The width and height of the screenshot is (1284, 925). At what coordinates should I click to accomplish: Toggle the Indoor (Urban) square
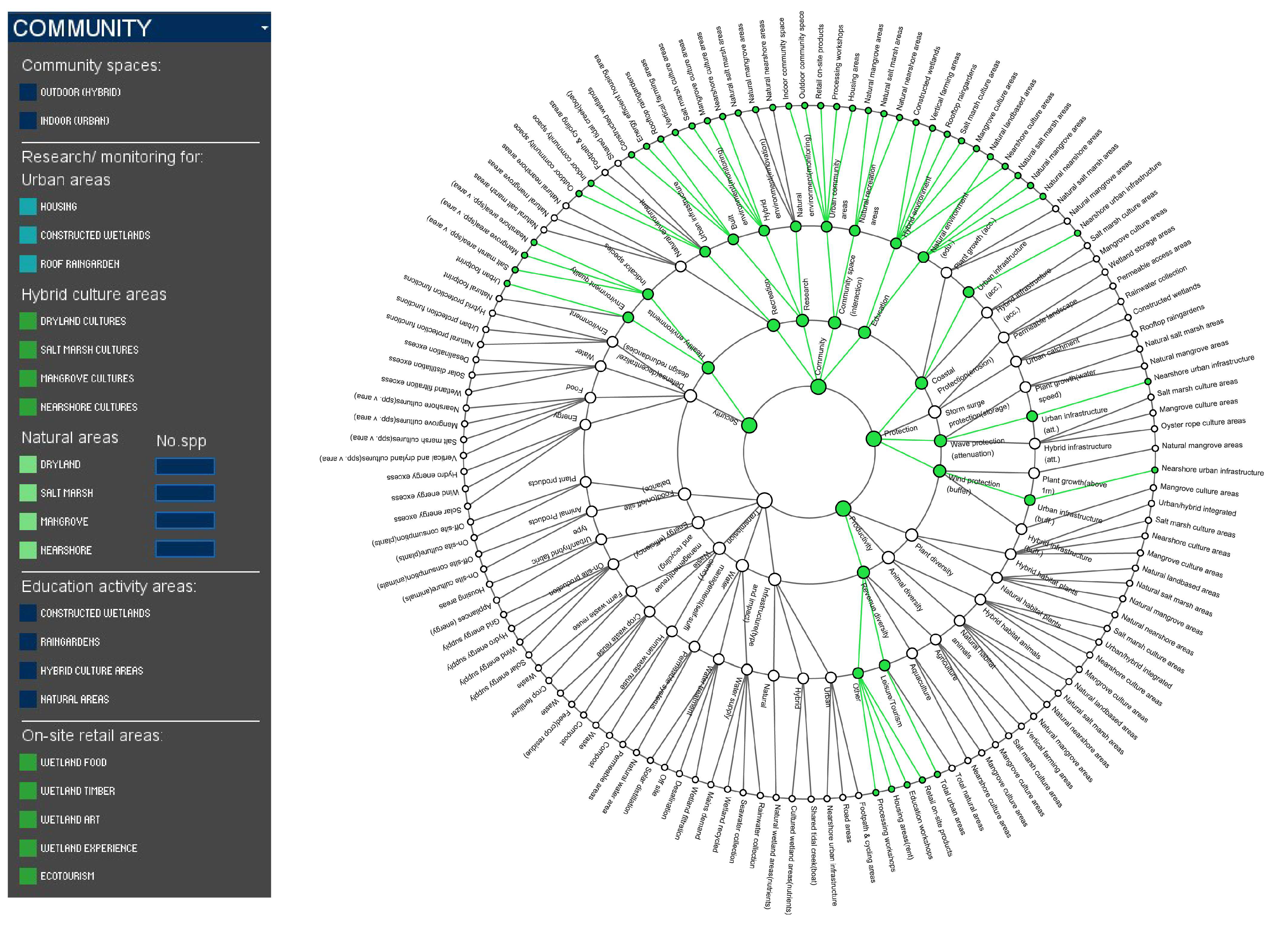pyautogui.click(x=28, y=121)
